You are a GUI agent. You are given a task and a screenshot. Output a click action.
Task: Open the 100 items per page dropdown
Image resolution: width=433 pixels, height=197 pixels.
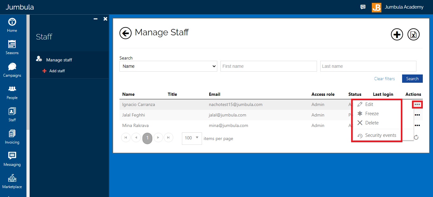192,138
